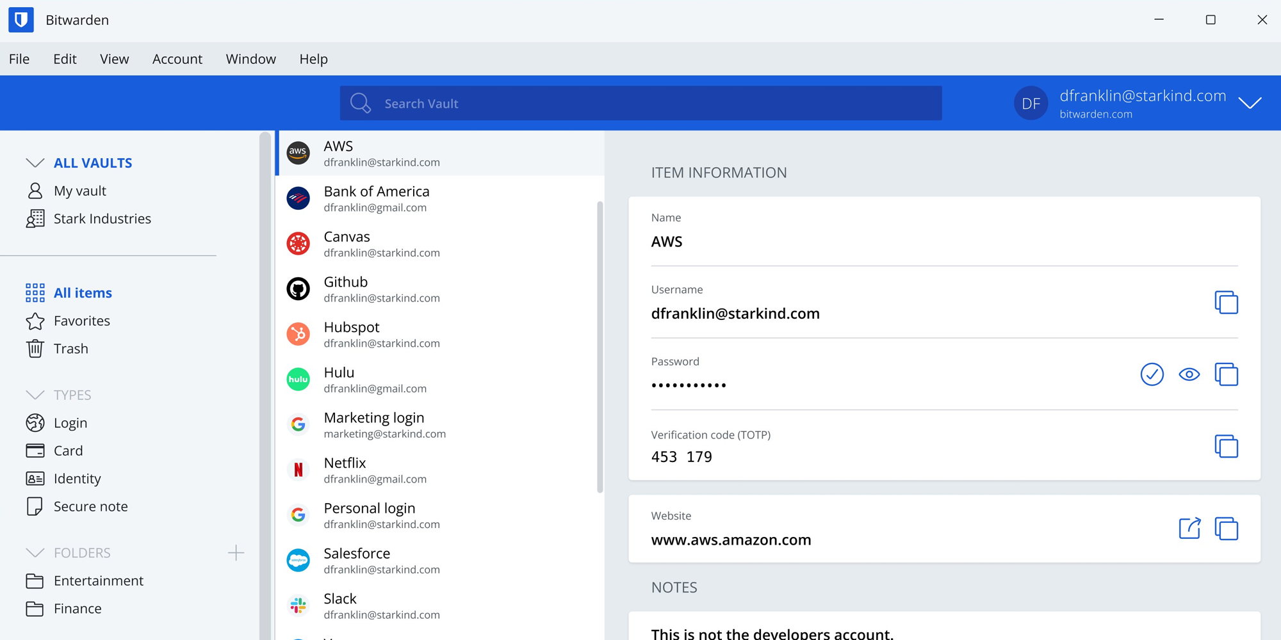Launch the AWS website in browser
Image resolution: width=1281 pixels, height=640 pixels.
[x=1189, y=528]
